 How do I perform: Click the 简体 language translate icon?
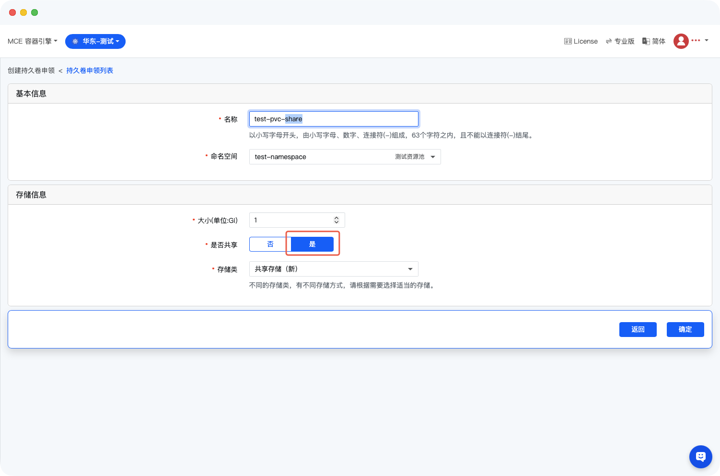coord(646,41)
